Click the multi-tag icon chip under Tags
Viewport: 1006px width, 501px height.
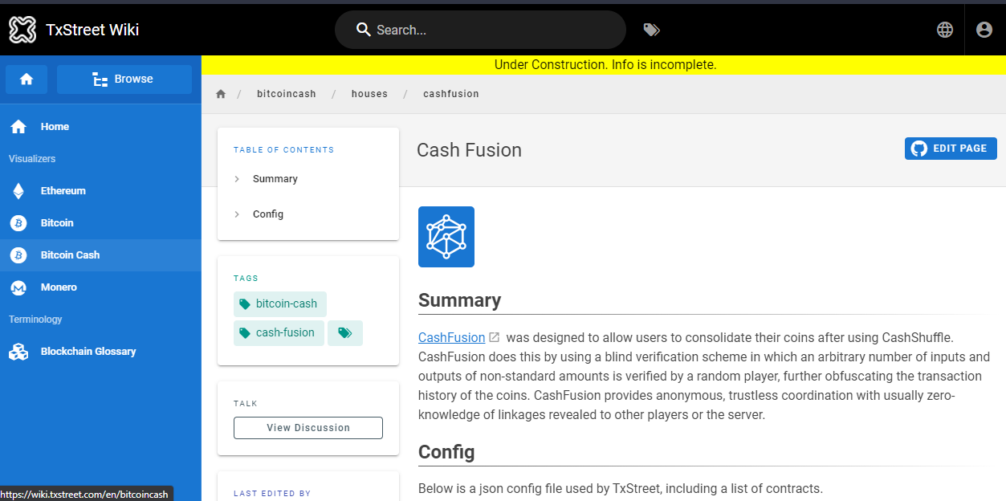click(345, 333)
